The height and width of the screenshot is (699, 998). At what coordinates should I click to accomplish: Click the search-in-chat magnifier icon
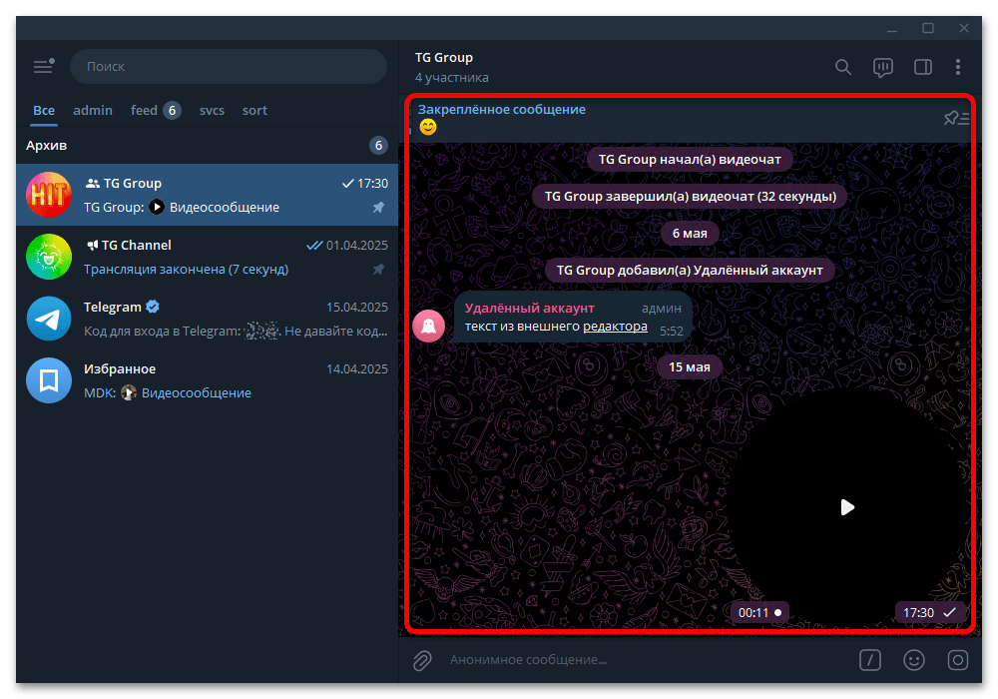click(842, 67)
